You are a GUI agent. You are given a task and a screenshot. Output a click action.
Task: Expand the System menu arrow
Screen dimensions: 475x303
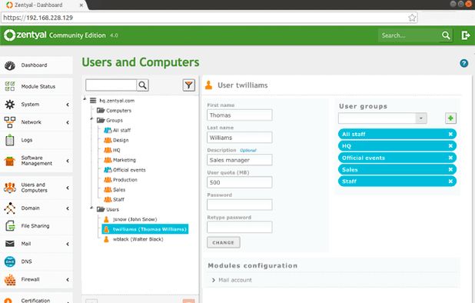click(68, 105)
